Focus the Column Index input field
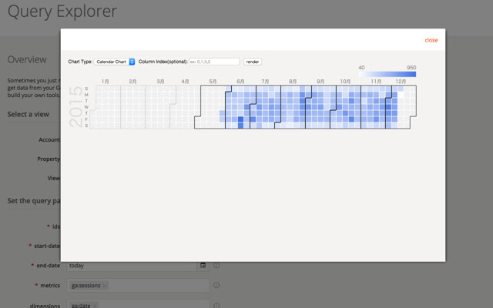The width and height of the screenshot is (493, 308). (x=214, y=62)
